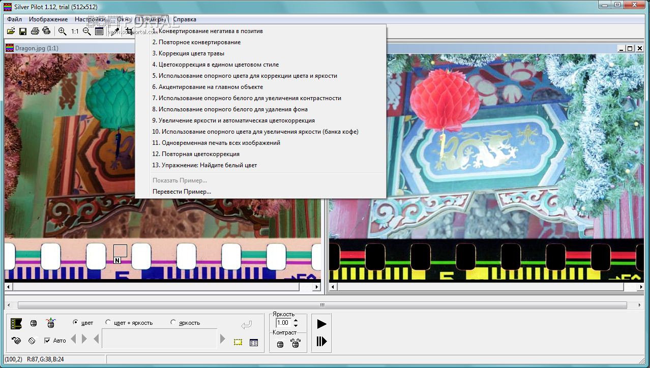Click the left contrast barrel icon

pos(280,344)
